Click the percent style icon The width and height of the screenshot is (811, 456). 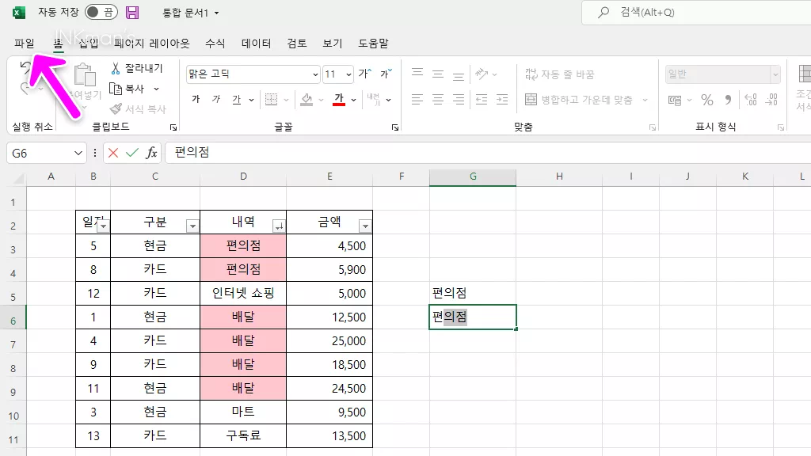[x=707, y=99]
